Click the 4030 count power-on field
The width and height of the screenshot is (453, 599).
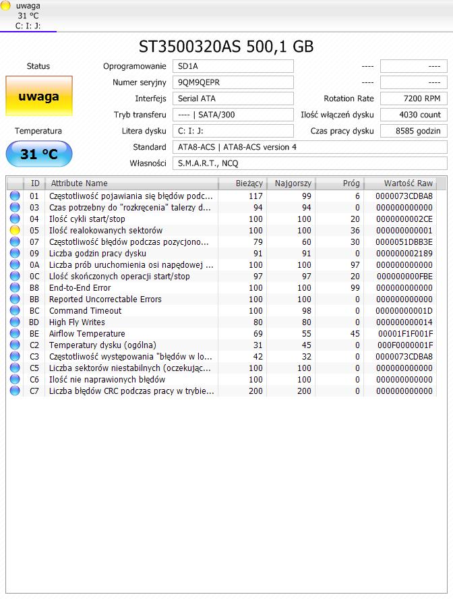(414, 115)
